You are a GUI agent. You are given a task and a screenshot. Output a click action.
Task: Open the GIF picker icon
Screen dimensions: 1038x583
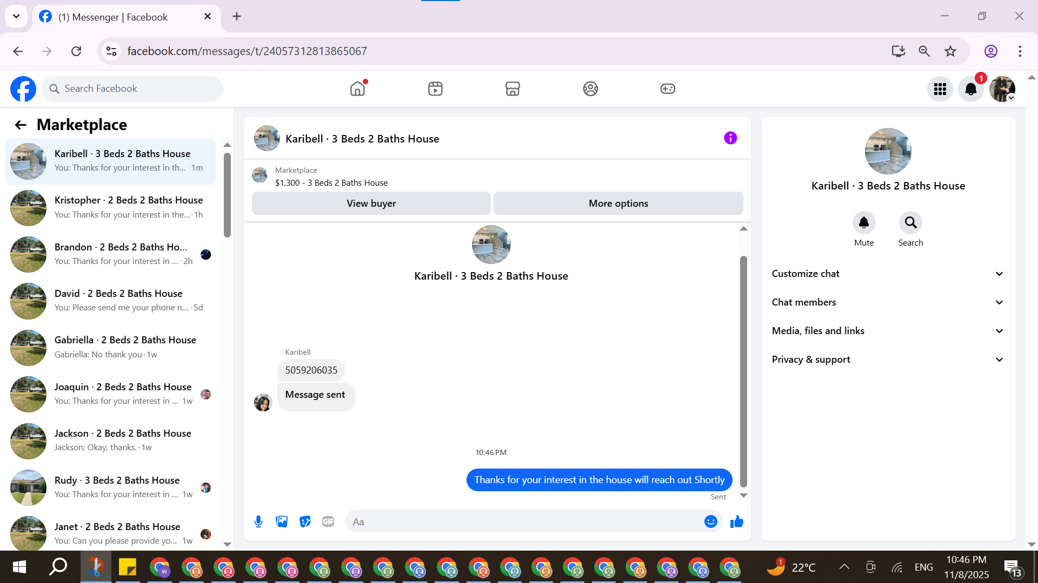328,521
